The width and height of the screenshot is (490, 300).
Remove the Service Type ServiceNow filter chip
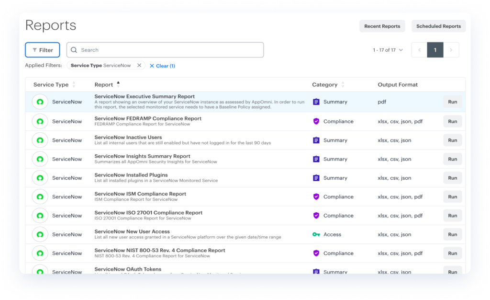coord(139,66)
